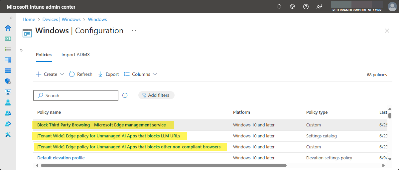Open Devices icon in sidebar

point(8,60)
